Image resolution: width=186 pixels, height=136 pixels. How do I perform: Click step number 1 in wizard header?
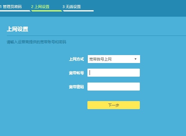click(x=1, y=6)
